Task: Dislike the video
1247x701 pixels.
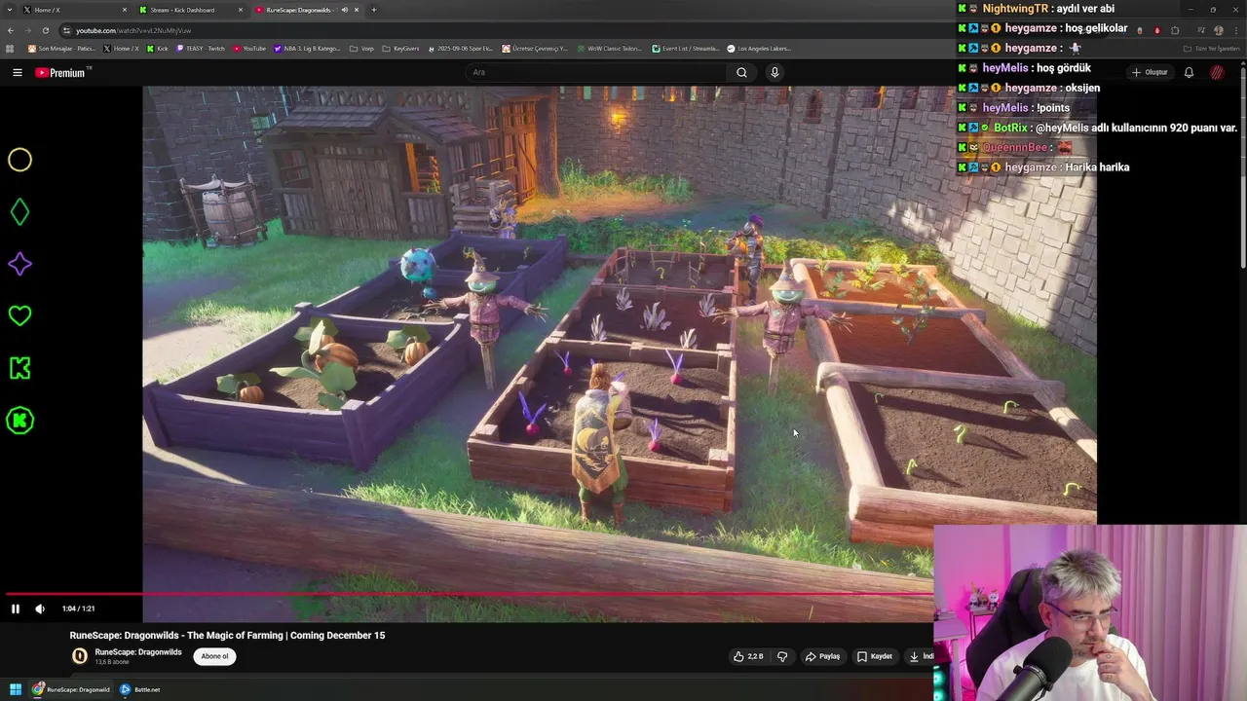Action: point(782,656)
